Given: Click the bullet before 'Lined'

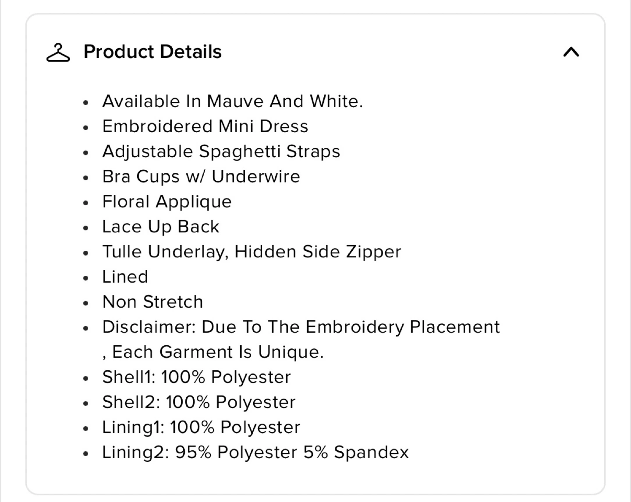Looking at the screenshot, I should [x=86, y=278].
